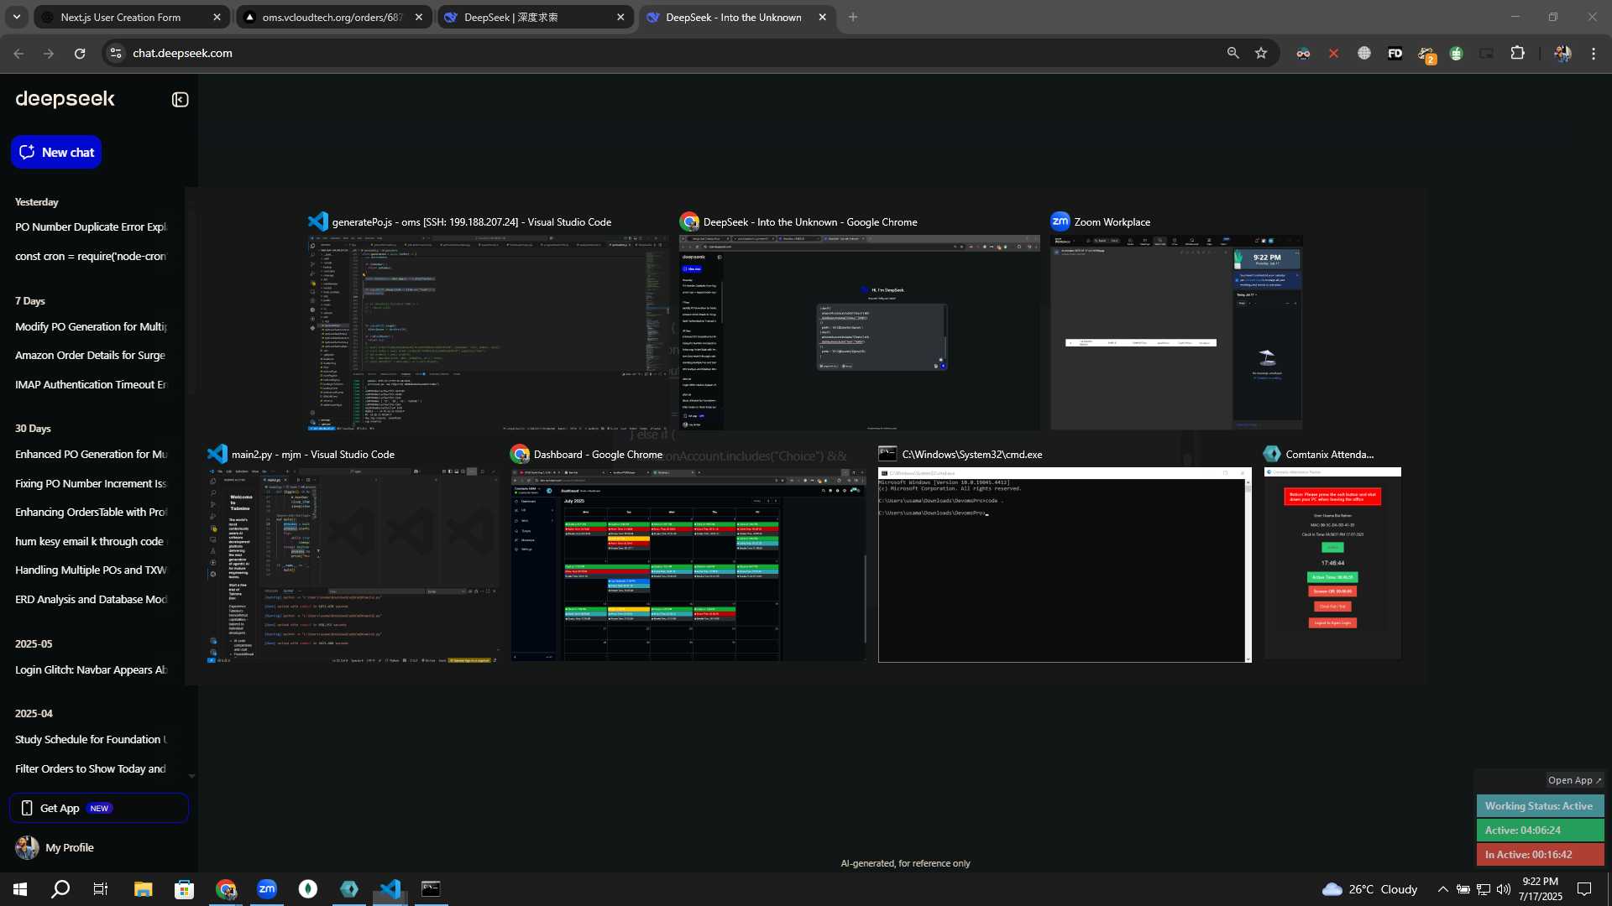Viewport: 1612px width, 906px height.
Task: Open Visual Studio Code from taskbar
Action: coord(390,889)
